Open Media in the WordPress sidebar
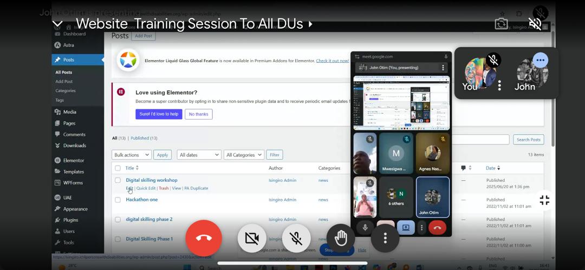This screenshot has width=585, height=270. pyautogui.click(x=69, y=112)
